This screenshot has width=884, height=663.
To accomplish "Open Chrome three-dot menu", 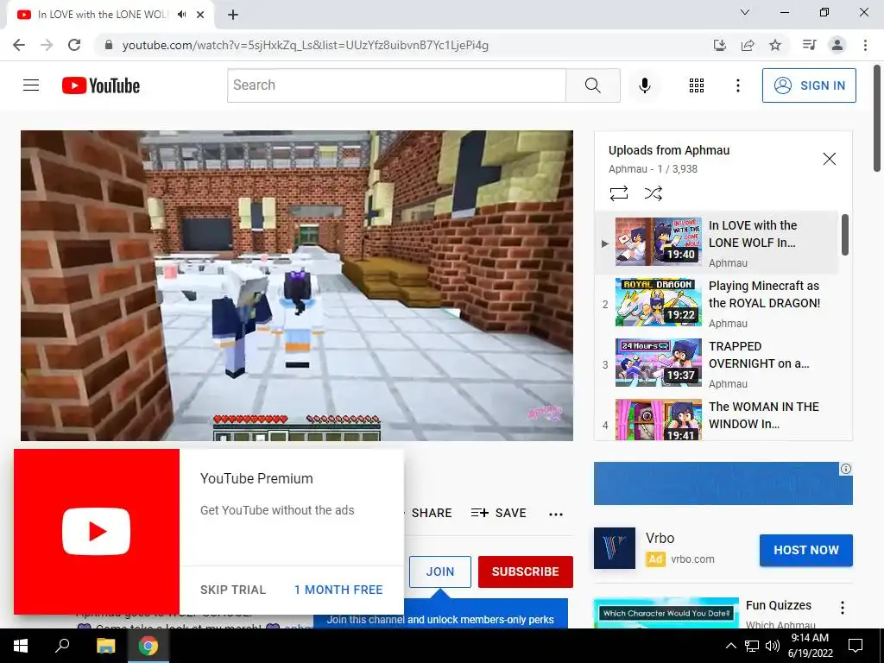I will pos(865,45).
